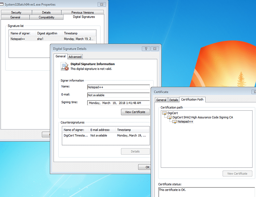The width and height of the screenshot is (256, 197).
Task: Click countersignature timestamp Monday, March 19
Action: pyautogui.click(x=131, y=136)
